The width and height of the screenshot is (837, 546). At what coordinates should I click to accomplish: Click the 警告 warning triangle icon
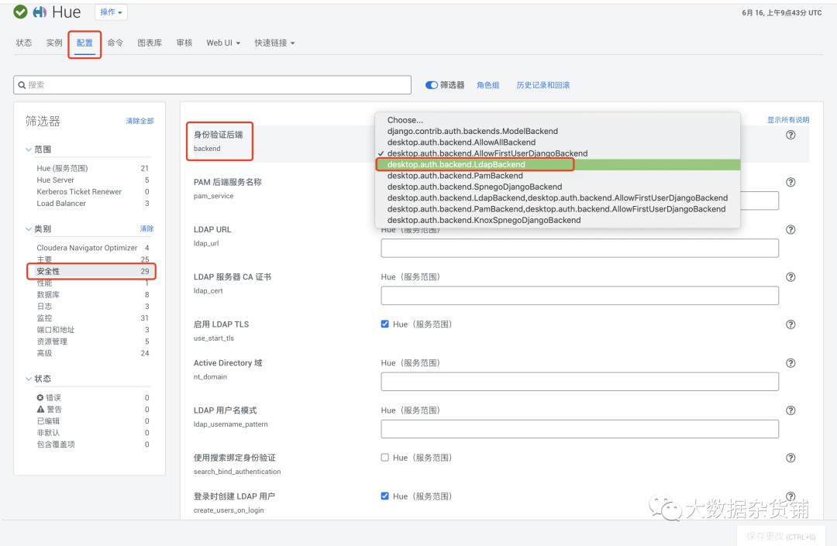[x=40, y=410]
